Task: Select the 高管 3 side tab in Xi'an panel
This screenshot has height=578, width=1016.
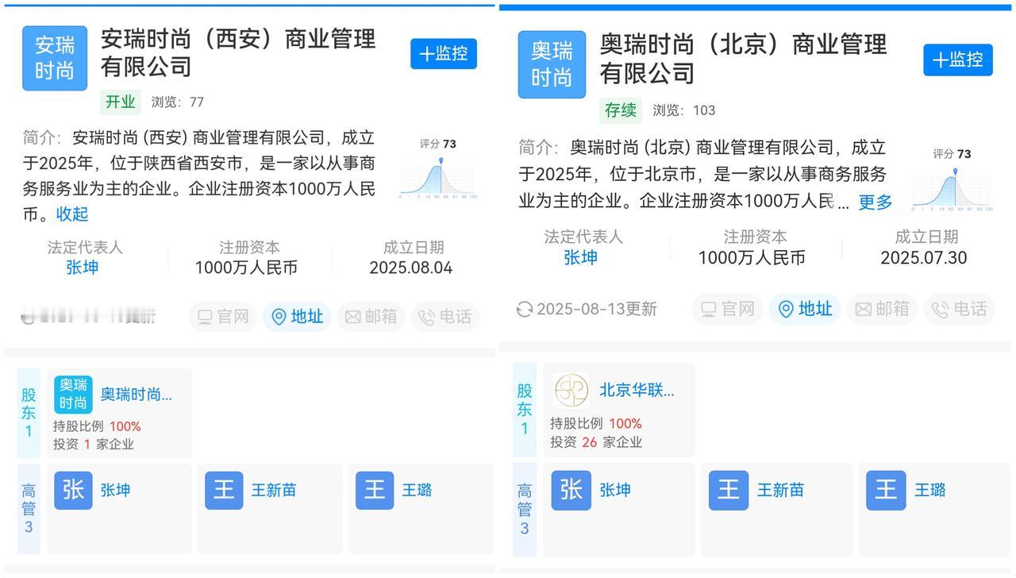Action: (x=29, y=509)
